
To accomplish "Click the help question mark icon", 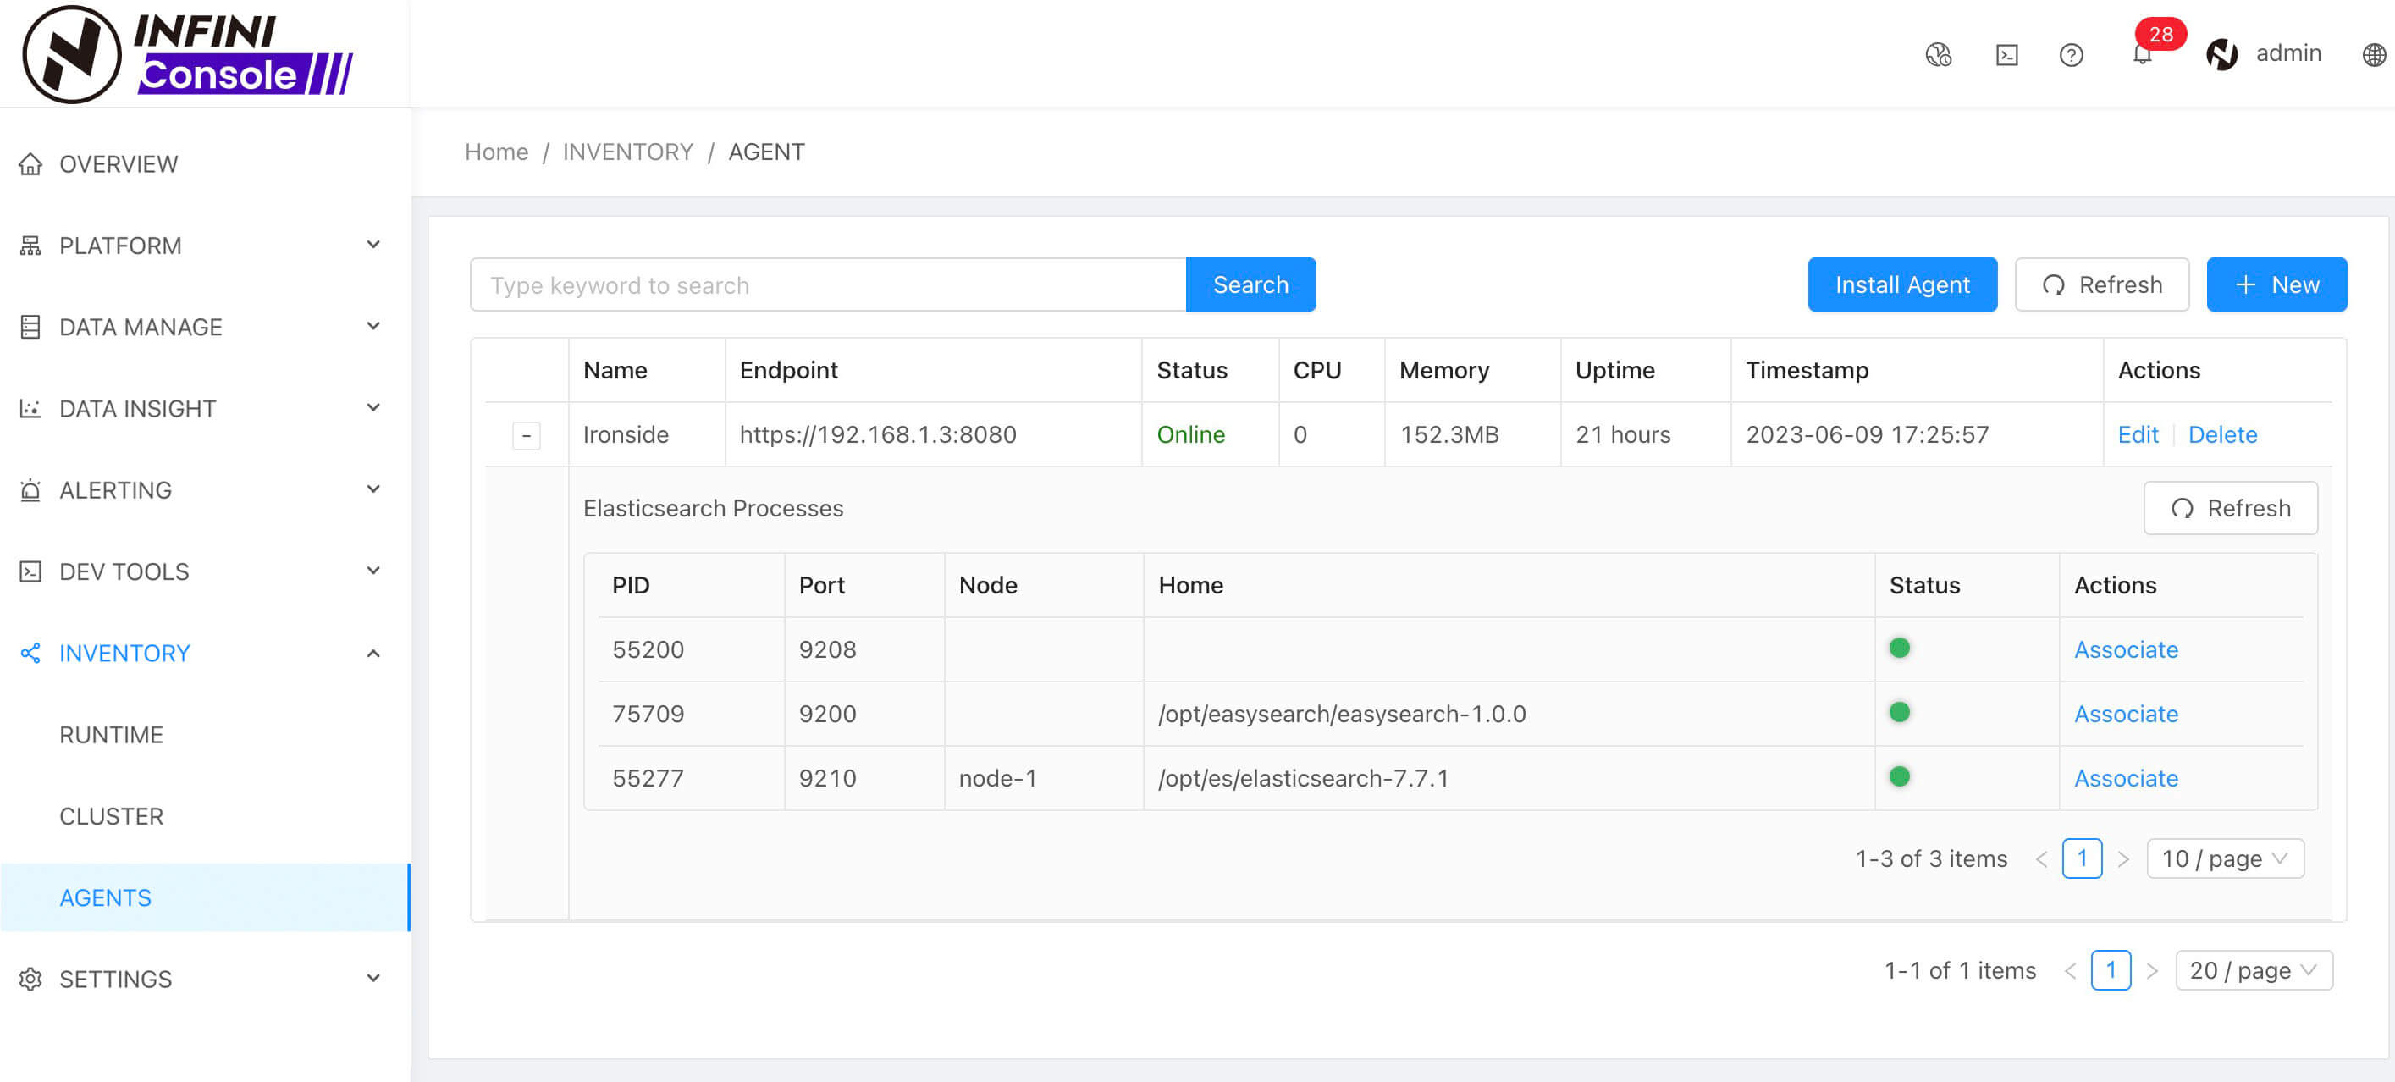I will 2071,55.
